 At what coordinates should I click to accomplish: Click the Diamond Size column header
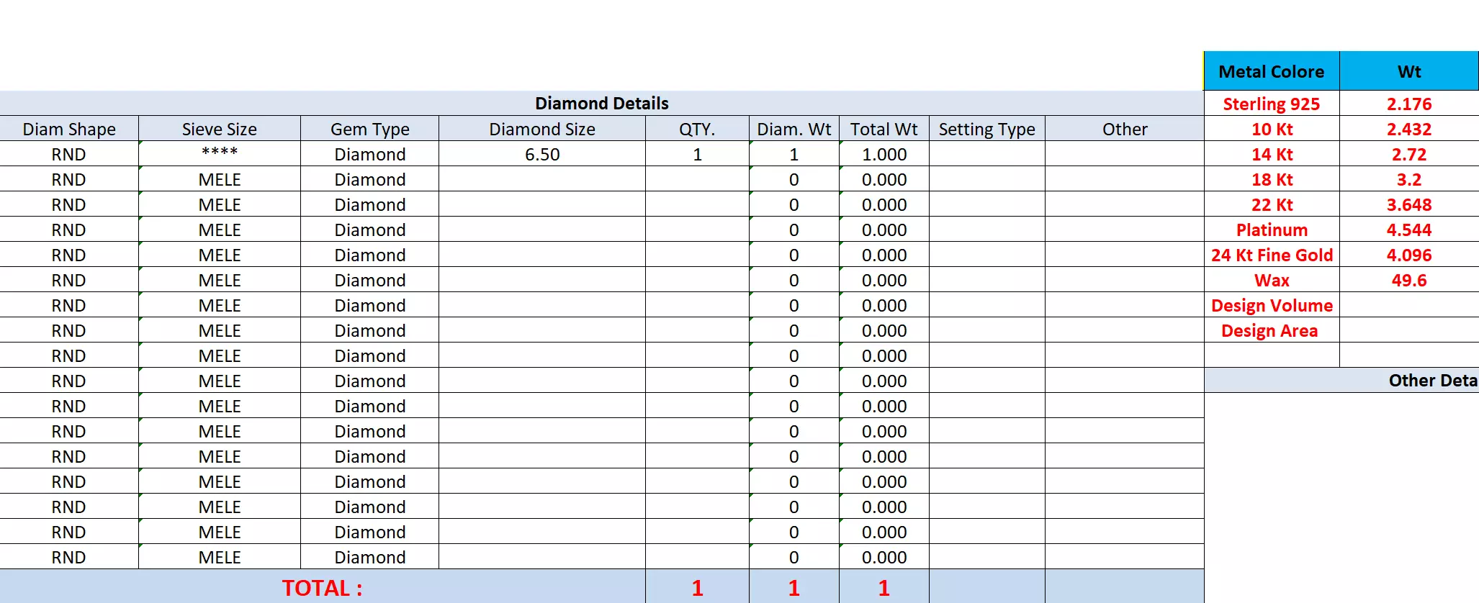click(542, 129)
